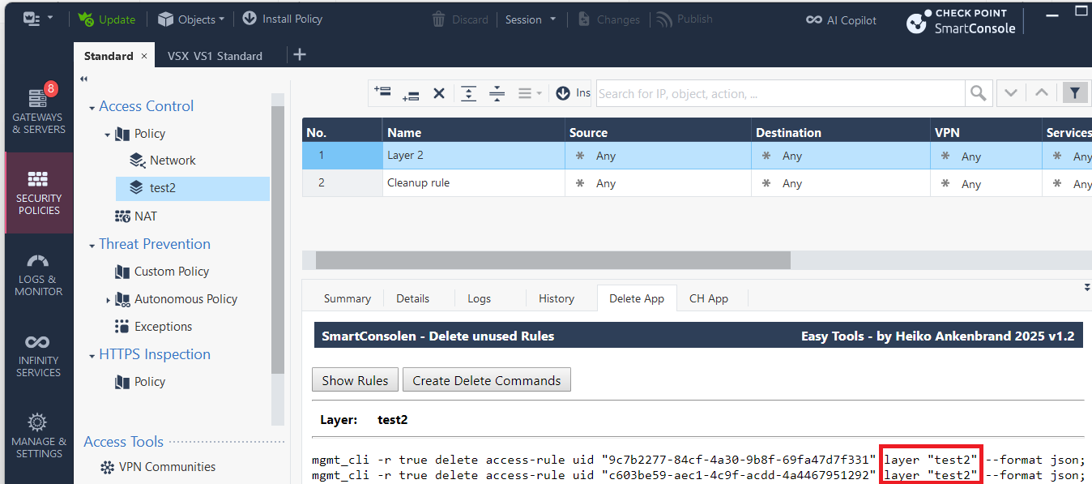Go to next search result arrow
The height and width of the screenshot is (484, 1092).
coord(1011,93)
